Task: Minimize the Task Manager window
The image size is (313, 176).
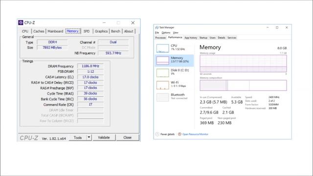Action: [268, 27]
